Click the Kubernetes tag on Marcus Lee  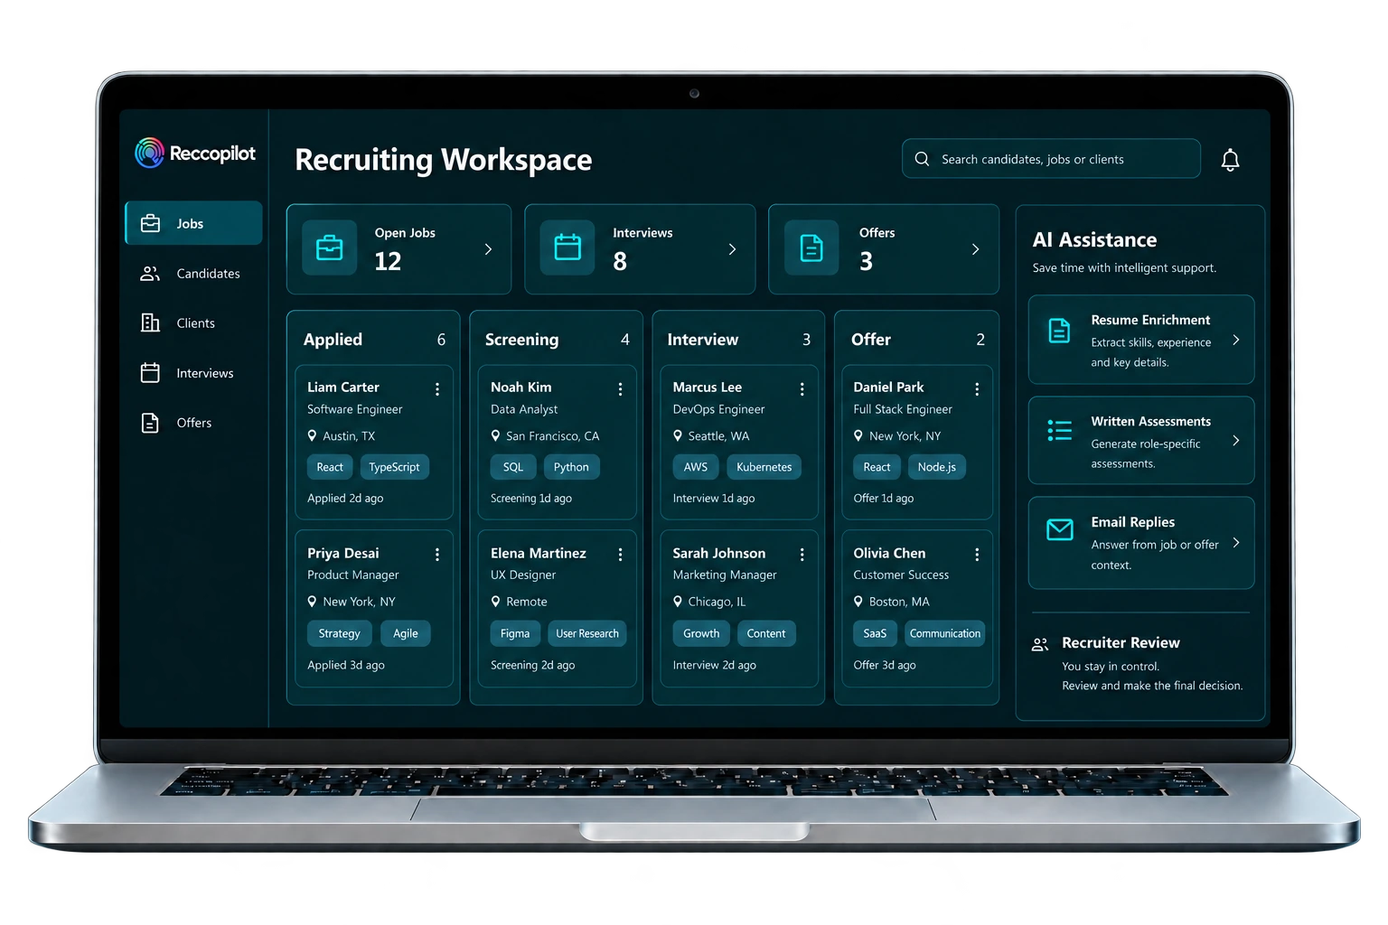tap(764, 467)
